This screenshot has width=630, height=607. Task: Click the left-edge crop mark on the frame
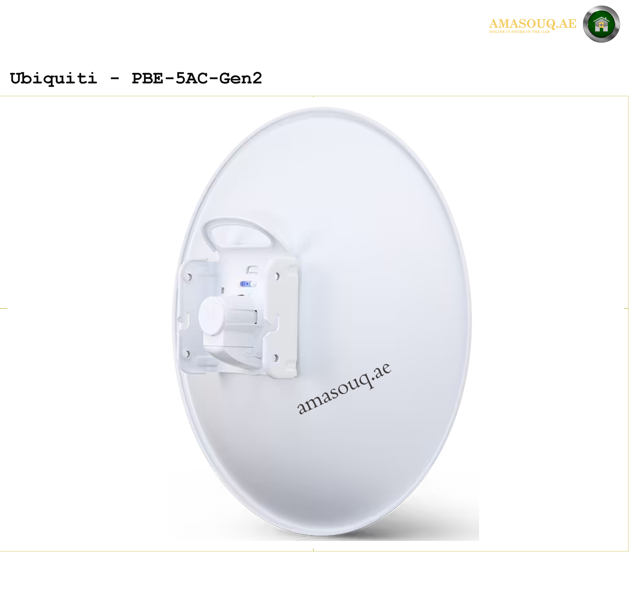(x=4, y=309)
